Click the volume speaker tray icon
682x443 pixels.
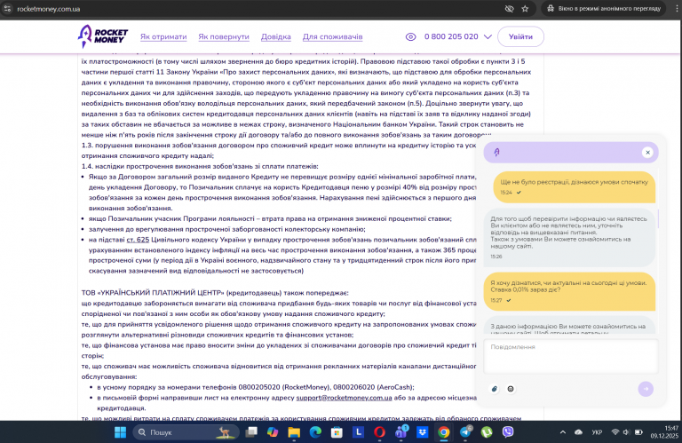pyautogui.click(x=626, y=432)
